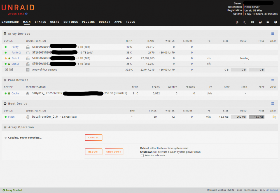This screenshot has height=193, width=280.
Task: Click the Reboot button
Action: (94, 152)
